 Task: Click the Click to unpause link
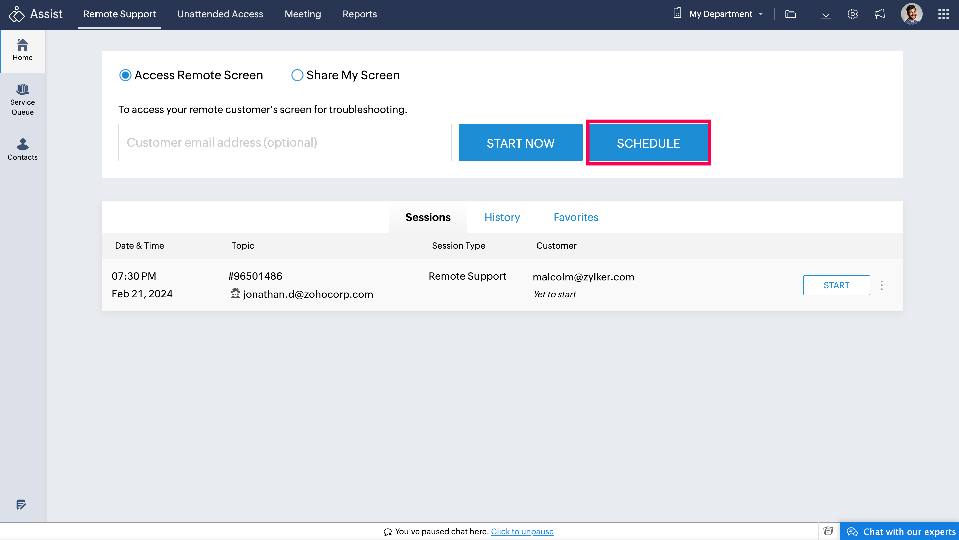pyautogui.click(x=522, y=531)
